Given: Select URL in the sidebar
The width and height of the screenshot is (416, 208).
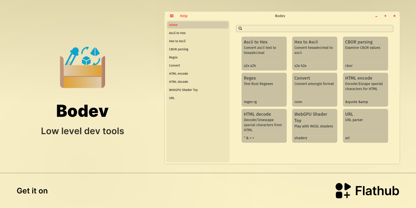Looking at the screenshot, I should 198,98.
